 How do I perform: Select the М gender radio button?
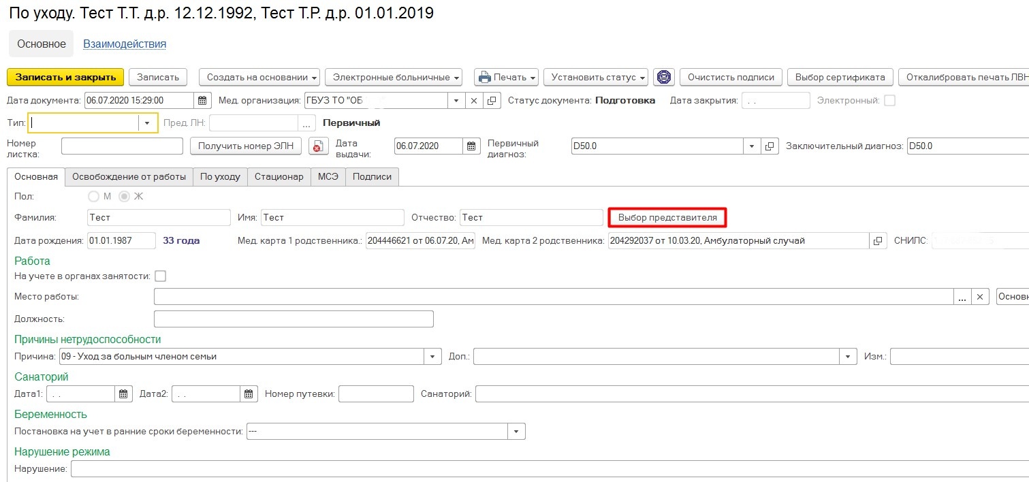[x=94, y=197]
